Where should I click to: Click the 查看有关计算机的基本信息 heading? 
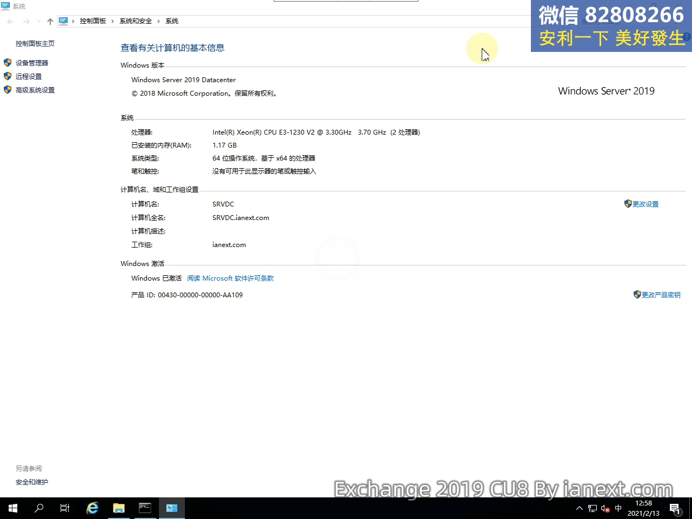point(172,48)
